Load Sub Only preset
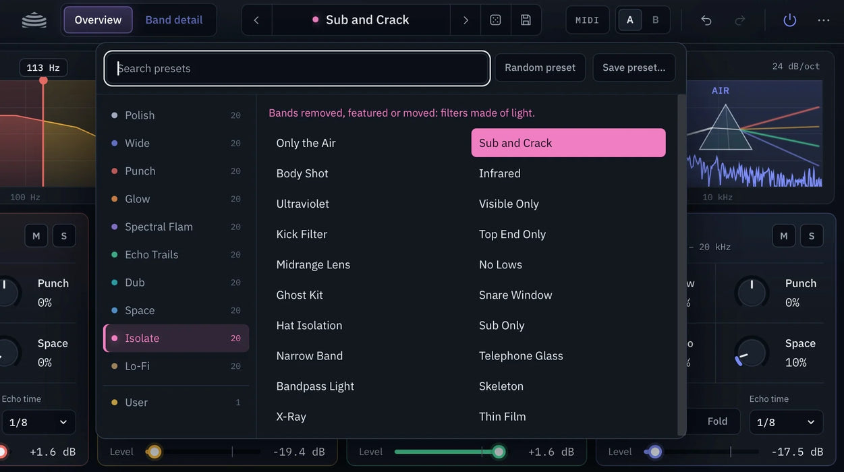844x472 pixels. (568, 325)
